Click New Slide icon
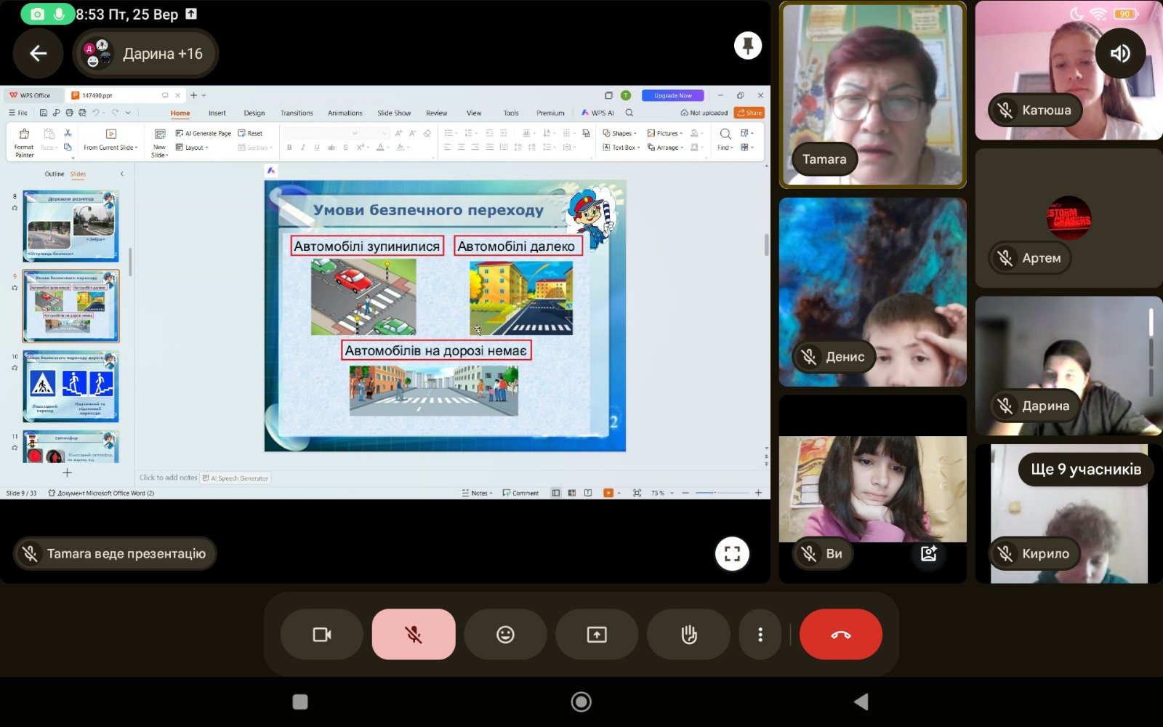The height and width of the screenshot is (727, 1163). pos(160,134)
